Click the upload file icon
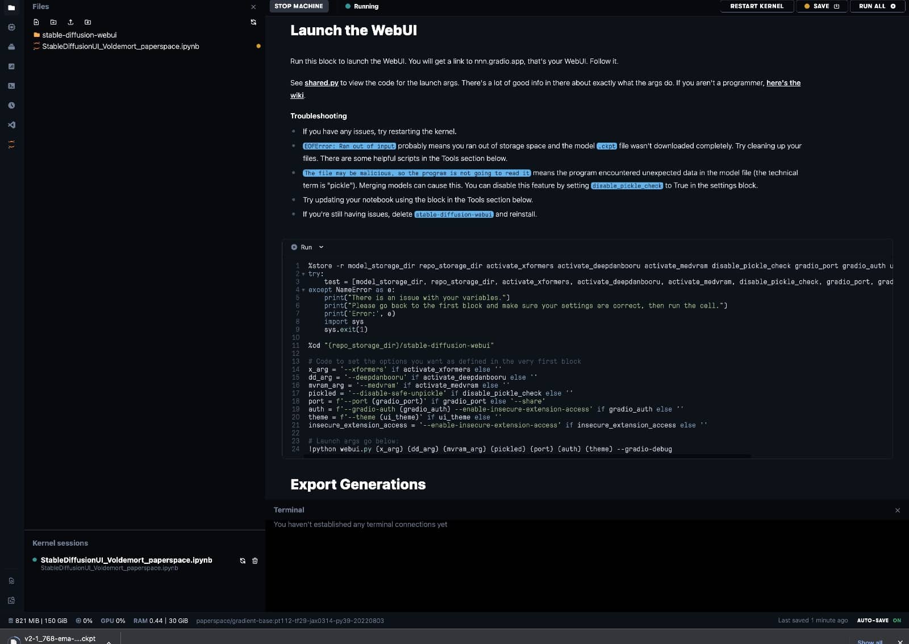 70,22
